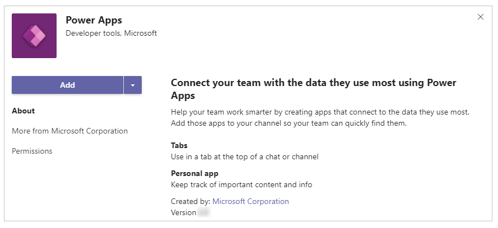Close the Power Apps dialog
This screenshot has width=498, height=228.
[480, 17]
